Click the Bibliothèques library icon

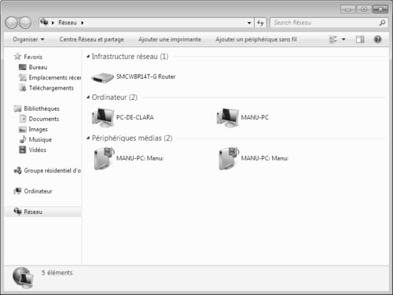click(x=17, y=109)
